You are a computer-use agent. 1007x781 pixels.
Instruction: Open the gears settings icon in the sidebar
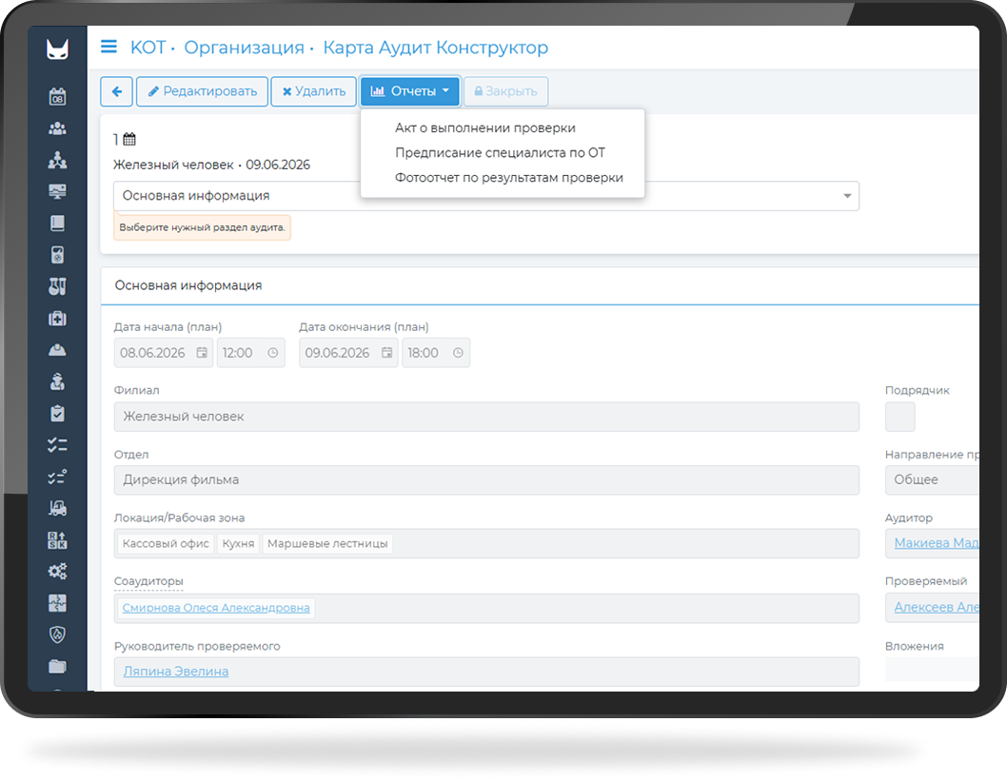(x=57, y=571)
